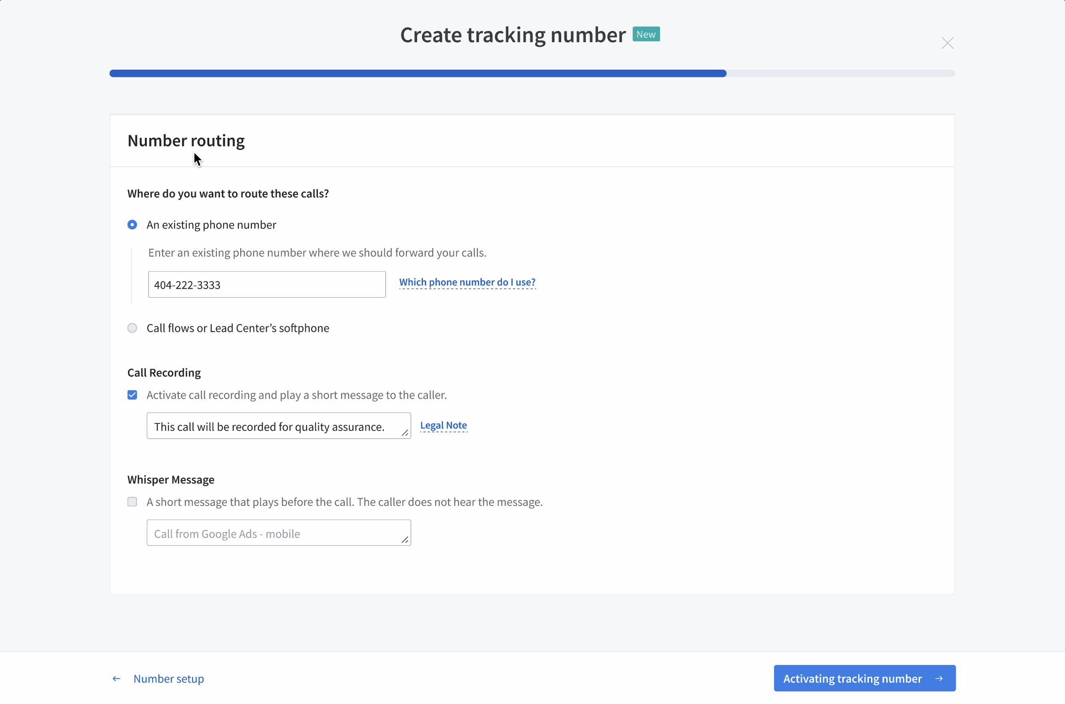Image resolution: width=1065 pixels, height=704 pixels.
Task: Click the unfilled progress bar portion
Action: click(x=840, y=73)
